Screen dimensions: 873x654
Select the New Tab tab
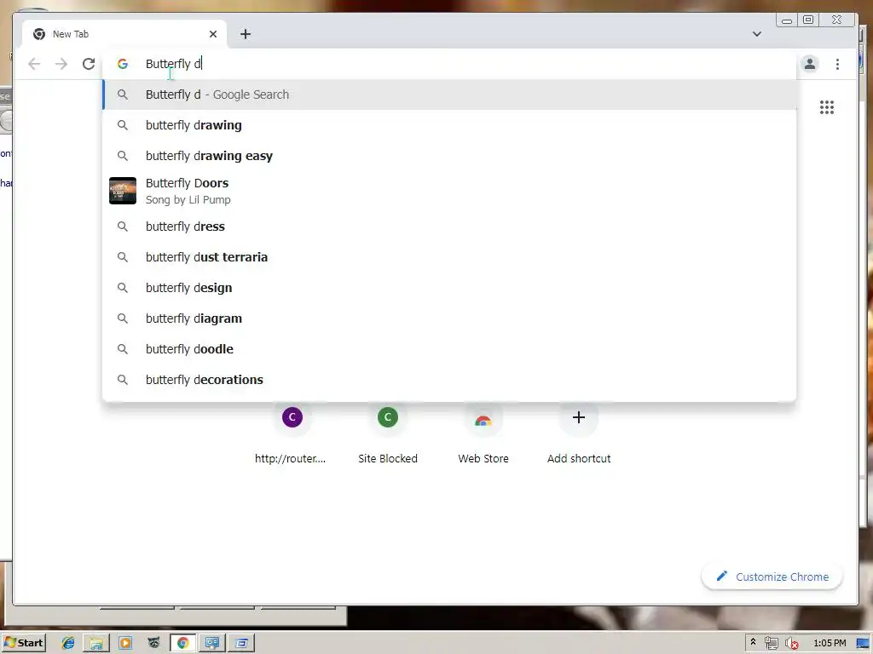pyautogui.click(x=124, y=34)
